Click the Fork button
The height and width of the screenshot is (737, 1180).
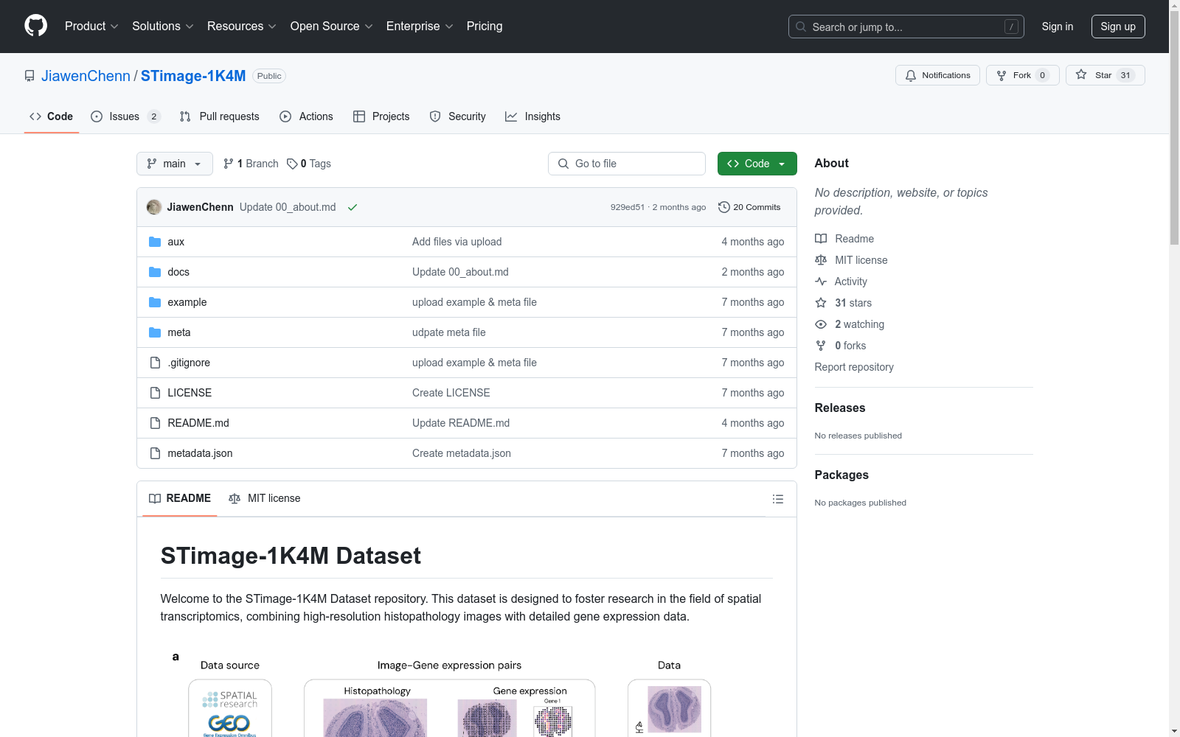click(1022, 75)
